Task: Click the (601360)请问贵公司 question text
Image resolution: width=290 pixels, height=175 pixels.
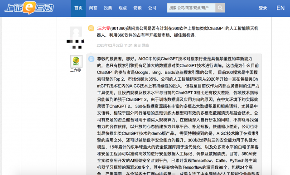Action: pos(184,28)
